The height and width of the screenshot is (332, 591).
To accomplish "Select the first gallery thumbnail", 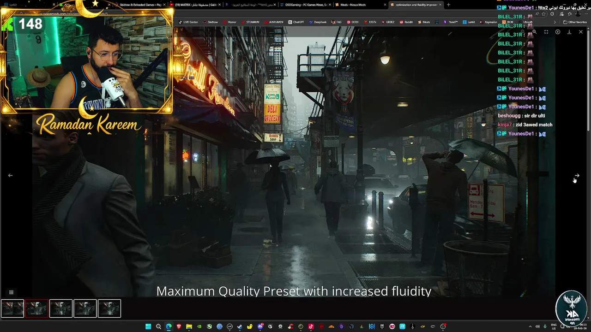I will tap(12, 308).
